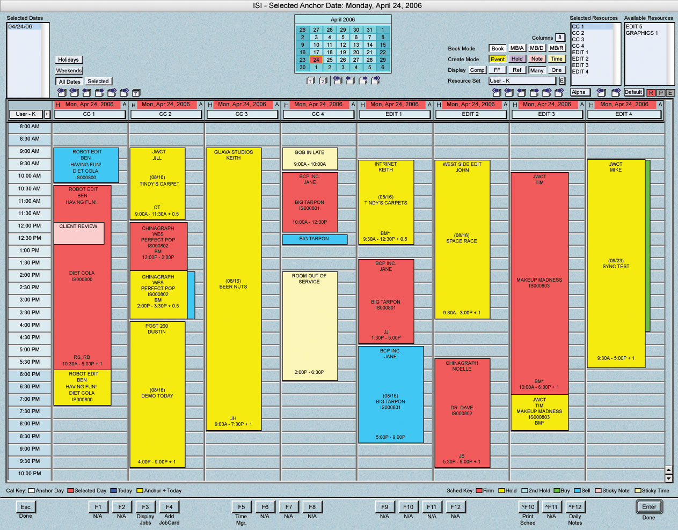Image resolution: width=678 pixels, height=530 pixels.
Task: Select CC 3 in Selected Resources list
Action: (578, 40)
